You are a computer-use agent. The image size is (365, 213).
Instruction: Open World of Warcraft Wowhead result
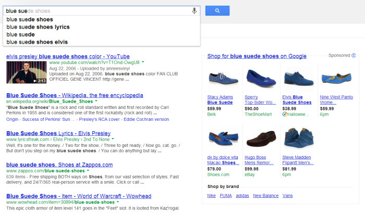pyautogui.click(x=79, y=196)
